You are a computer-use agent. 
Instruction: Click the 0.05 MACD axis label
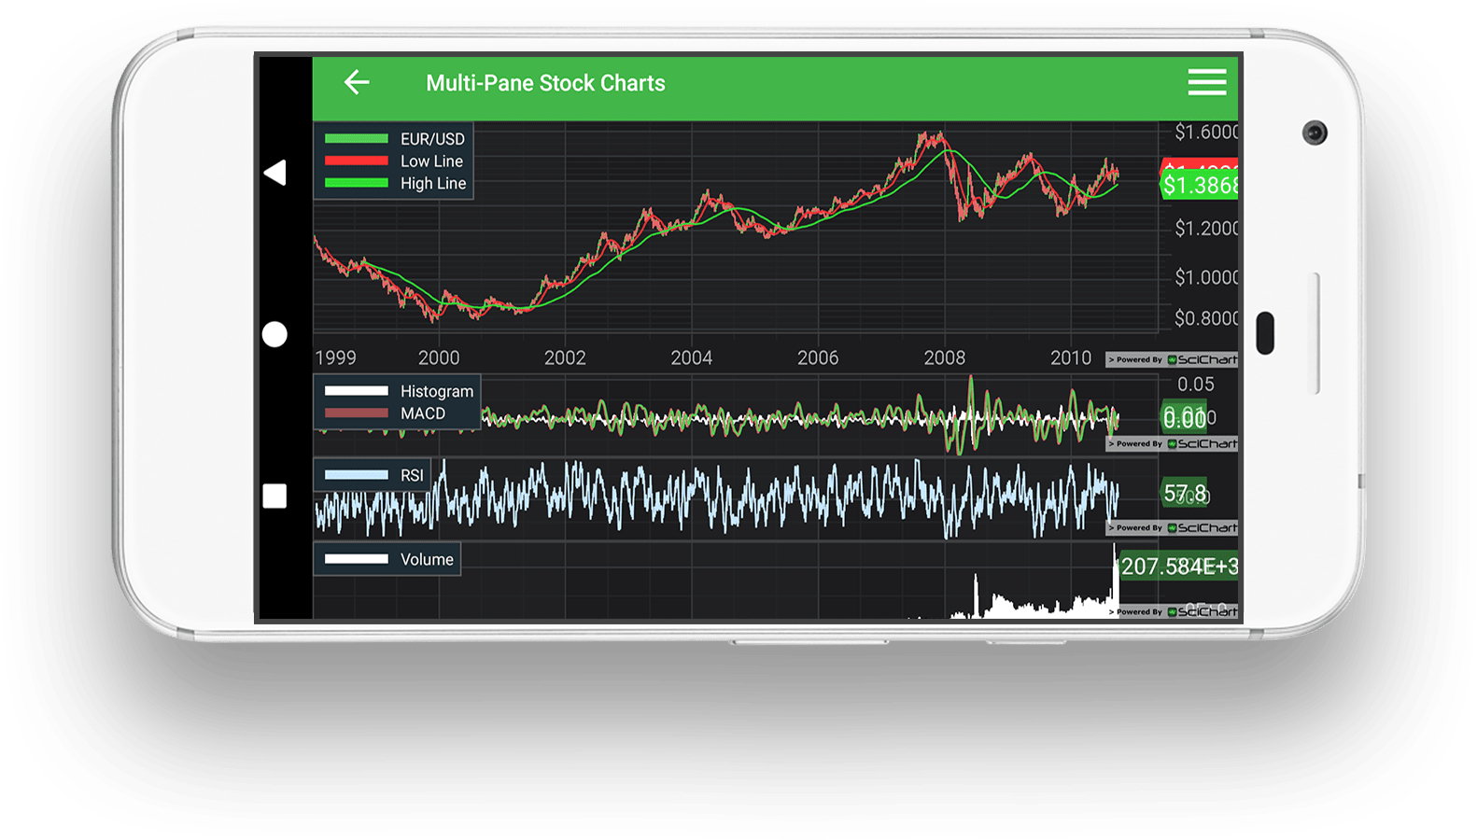(1196, 385)
